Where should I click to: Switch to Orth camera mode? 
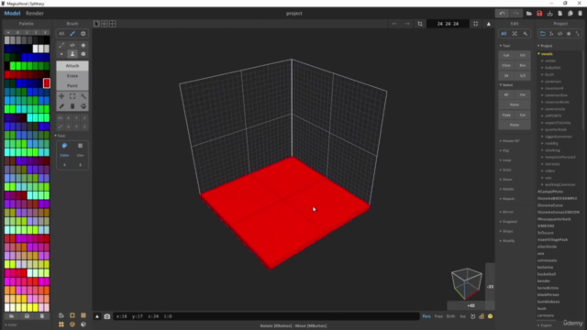[450, 316]
